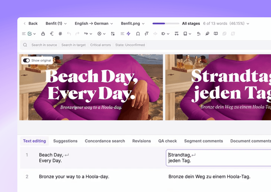
Task: Expand the All stages progress dropdown
Action: coord(215,24)
